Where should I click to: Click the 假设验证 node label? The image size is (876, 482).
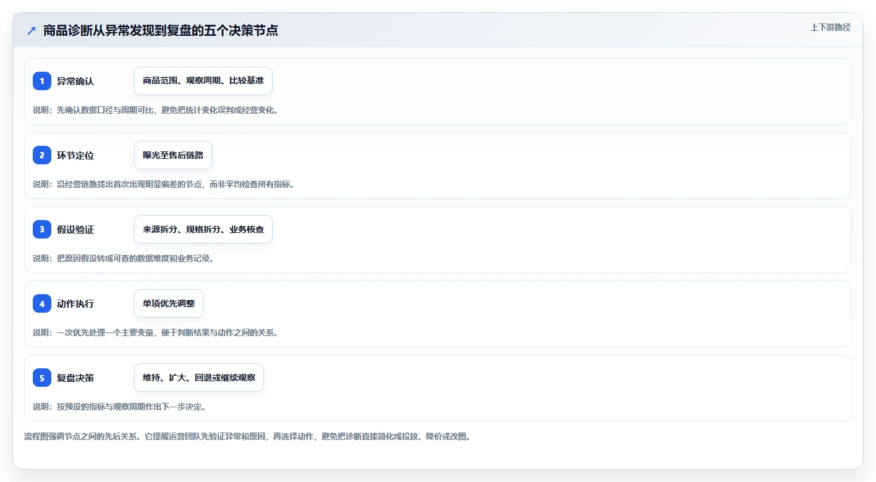pyautogui.click(x=75, y=229)
